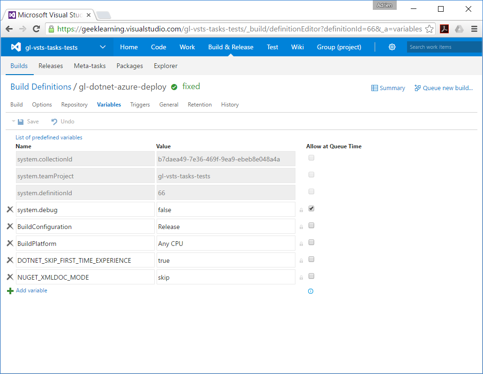The image size is (483, 374).
Task: Open the Group (project) hub
Action: pos(339,47)
